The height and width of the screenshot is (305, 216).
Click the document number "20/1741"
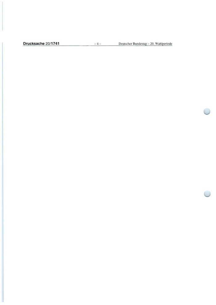(52, 43)
